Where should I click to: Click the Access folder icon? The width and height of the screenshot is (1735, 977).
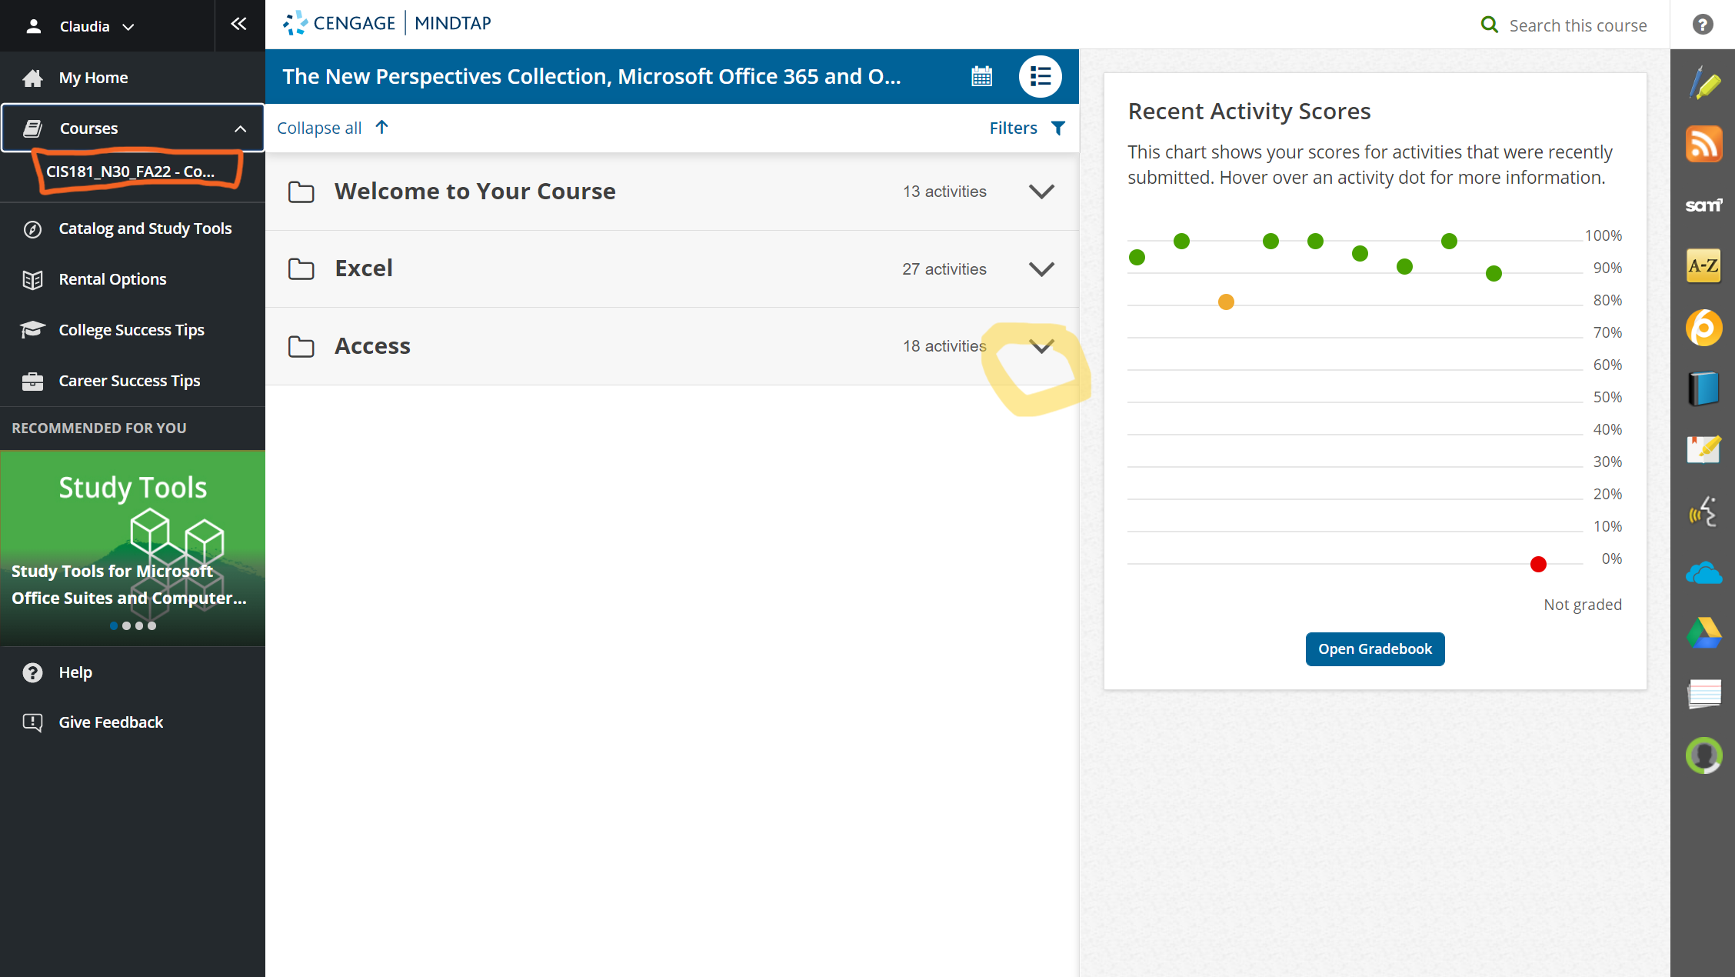point(301,346)
